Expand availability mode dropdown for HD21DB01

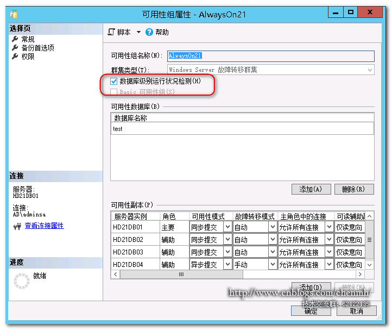click(228, 227)
